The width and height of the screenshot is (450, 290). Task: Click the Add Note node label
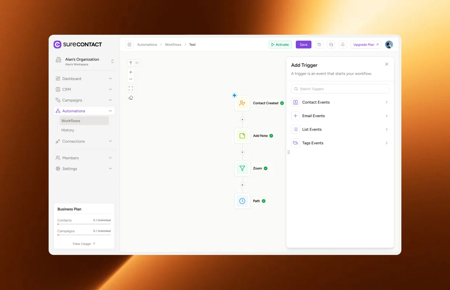(260, 136)
